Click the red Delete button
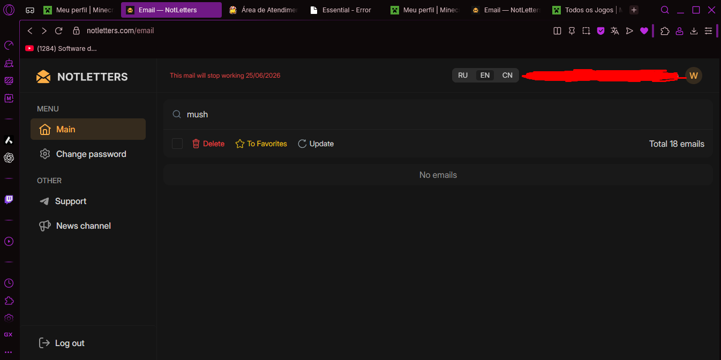Viewport: 721px width, 360px height. [x=208, y=144]
